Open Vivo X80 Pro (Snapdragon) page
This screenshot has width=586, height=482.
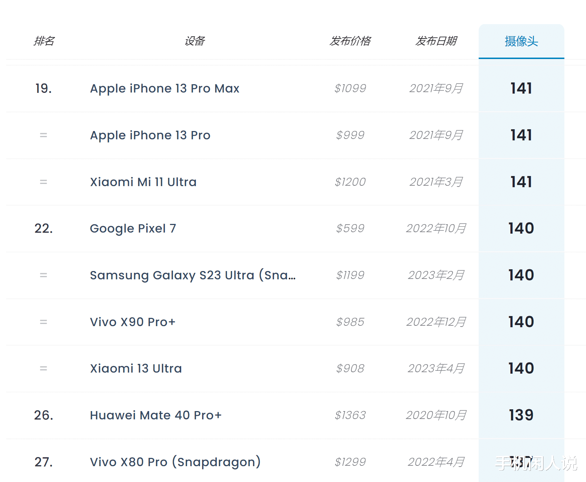175,462
